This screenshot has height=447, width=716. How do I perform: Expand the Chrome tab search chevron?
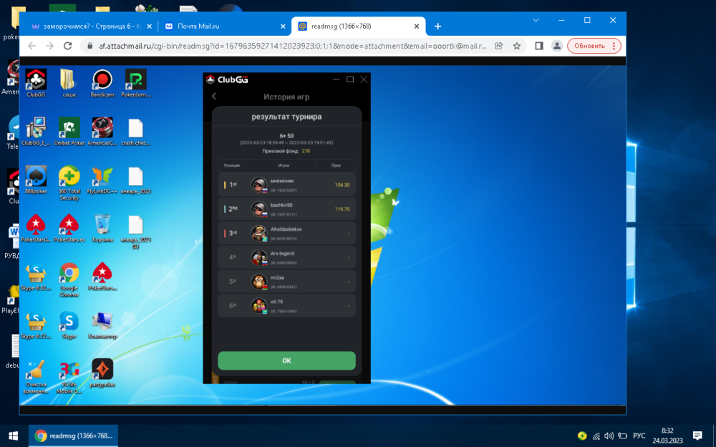tap(536, 21)
